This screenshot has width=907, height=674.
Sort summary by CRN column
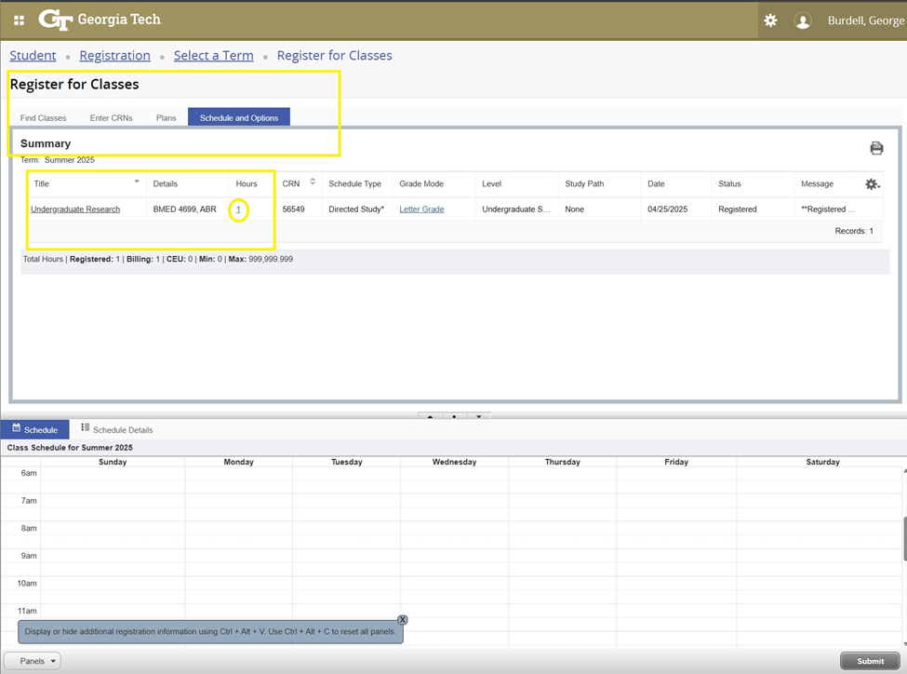[313, 182]
